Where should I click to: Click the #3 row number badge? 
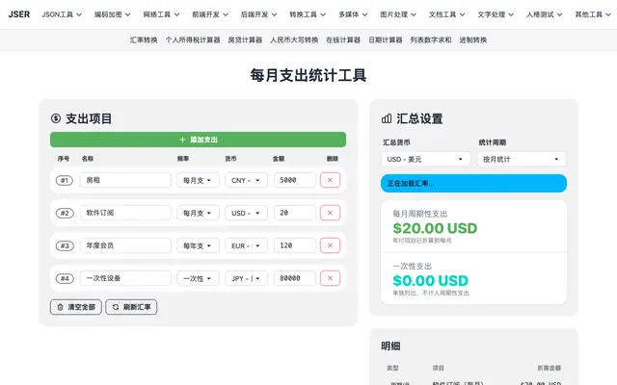point(65,246)
